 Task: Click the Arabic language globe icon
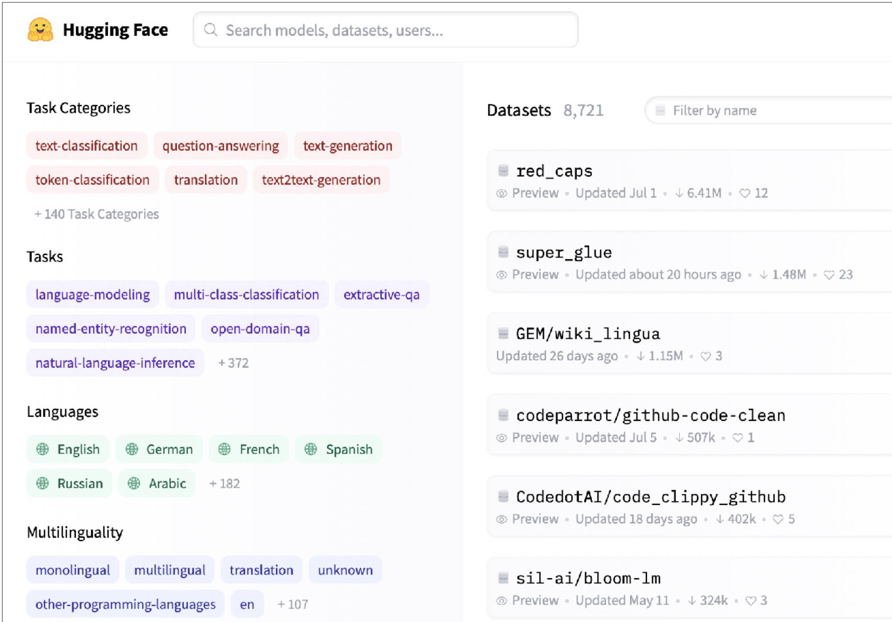tap(134, 483)
